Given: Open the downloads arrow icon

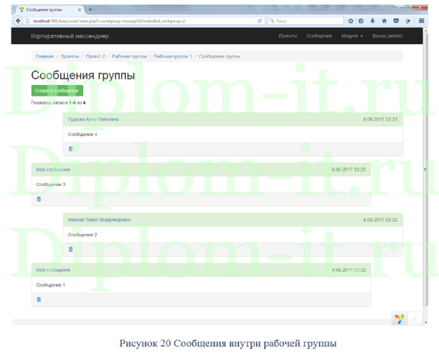Looking at the screenshot, I should 373,21.
